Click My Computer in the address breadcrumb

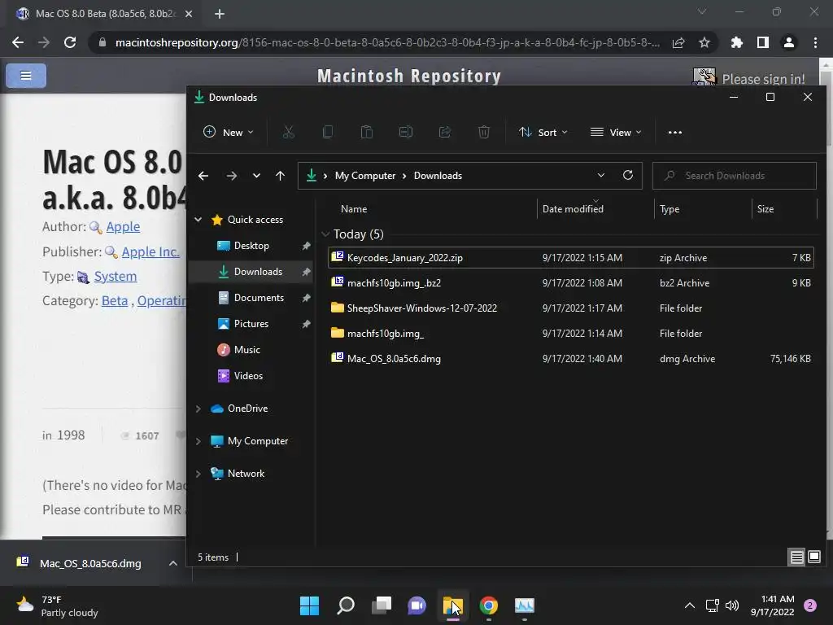click(x=365, y=176)
